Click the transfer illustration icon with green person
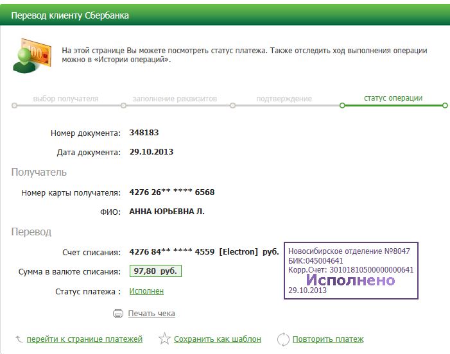 pos(32,56)
